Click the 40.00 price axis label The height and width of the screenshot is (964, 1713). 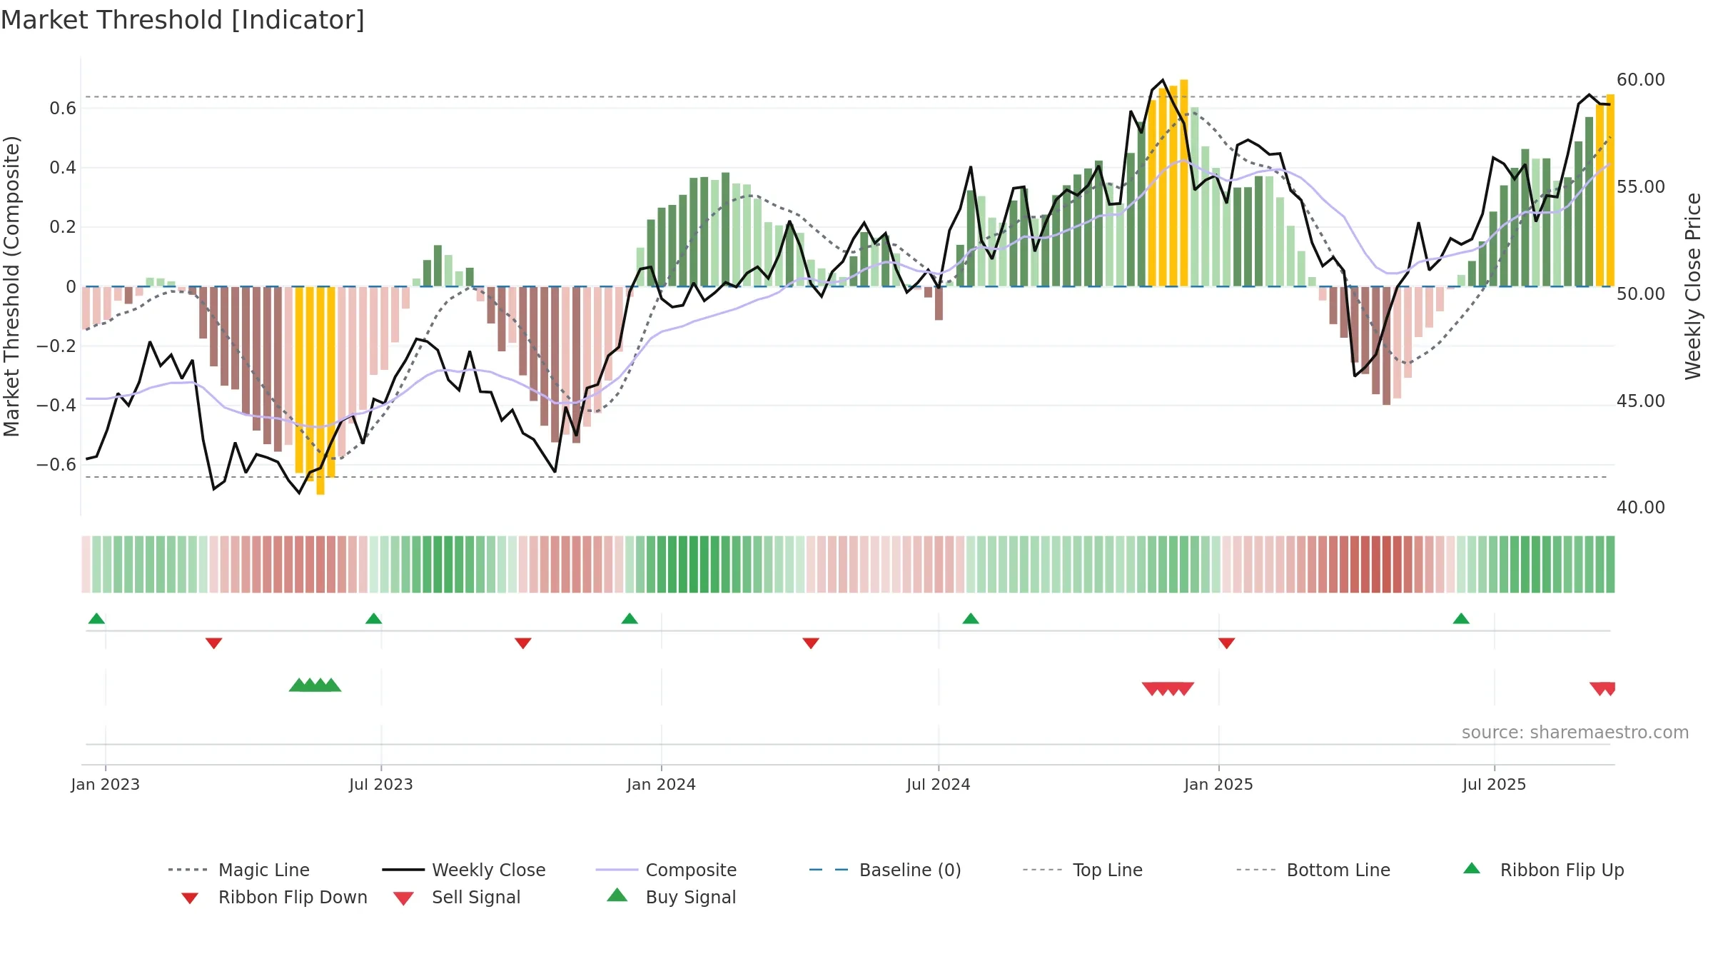[1641, 508]
